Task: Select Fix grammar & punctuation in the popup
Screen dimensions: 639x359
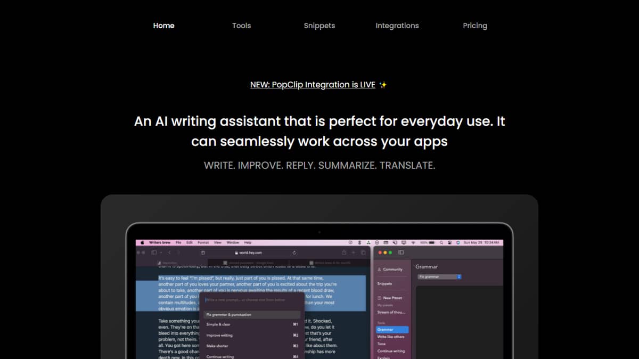Action: click(251, 314)
